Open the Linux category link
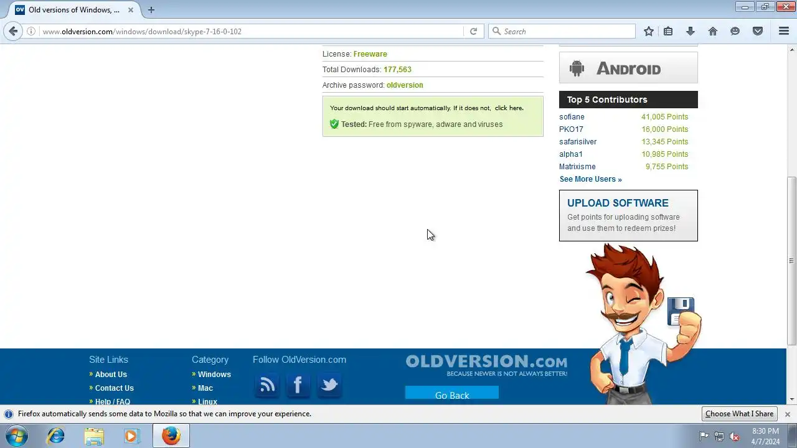Screen dimensions: 797x448 coord(207,401)
